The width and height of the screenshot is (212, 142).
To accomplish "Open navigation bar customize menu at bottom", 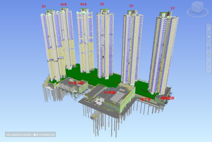I will (210, 73).
